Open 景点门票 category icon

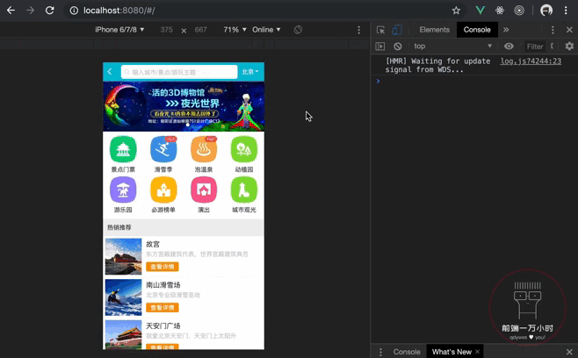click(x=123, y=149)
